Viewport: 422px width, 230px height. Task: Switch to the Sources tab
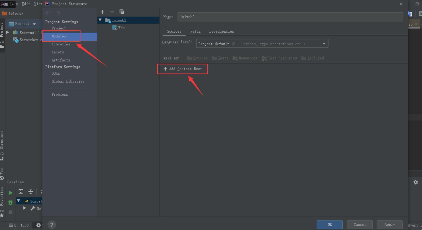[174, 31]
